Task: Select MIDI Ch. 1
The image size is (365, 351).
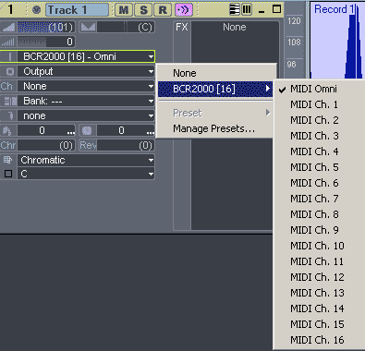Action: tap(320, 104)
